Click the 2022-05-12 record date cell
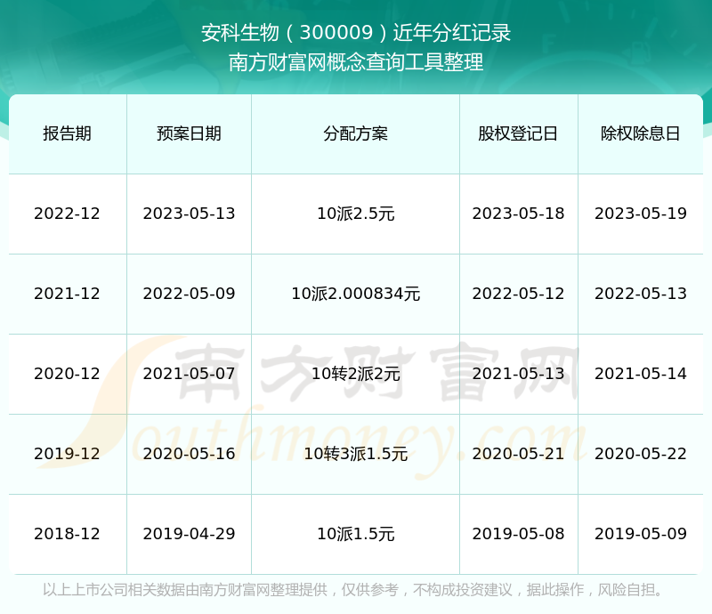 pos(518,294)
